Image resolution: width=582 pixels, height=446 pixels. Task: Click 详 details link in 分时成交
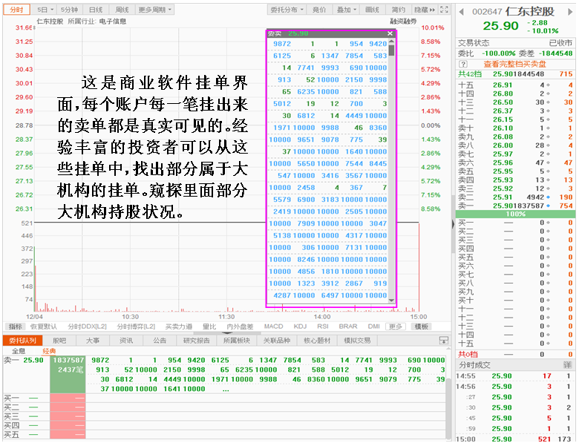click(x=567, y=365)
